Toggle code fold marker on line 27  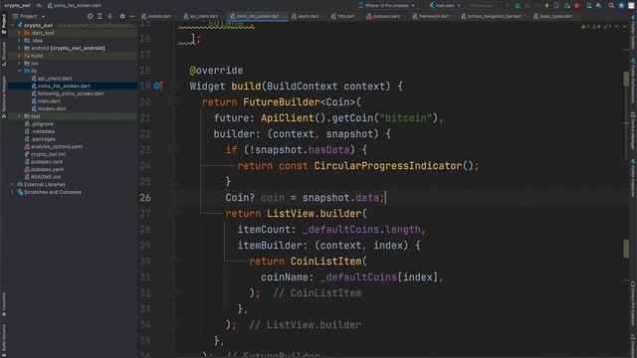click(174, 214)
